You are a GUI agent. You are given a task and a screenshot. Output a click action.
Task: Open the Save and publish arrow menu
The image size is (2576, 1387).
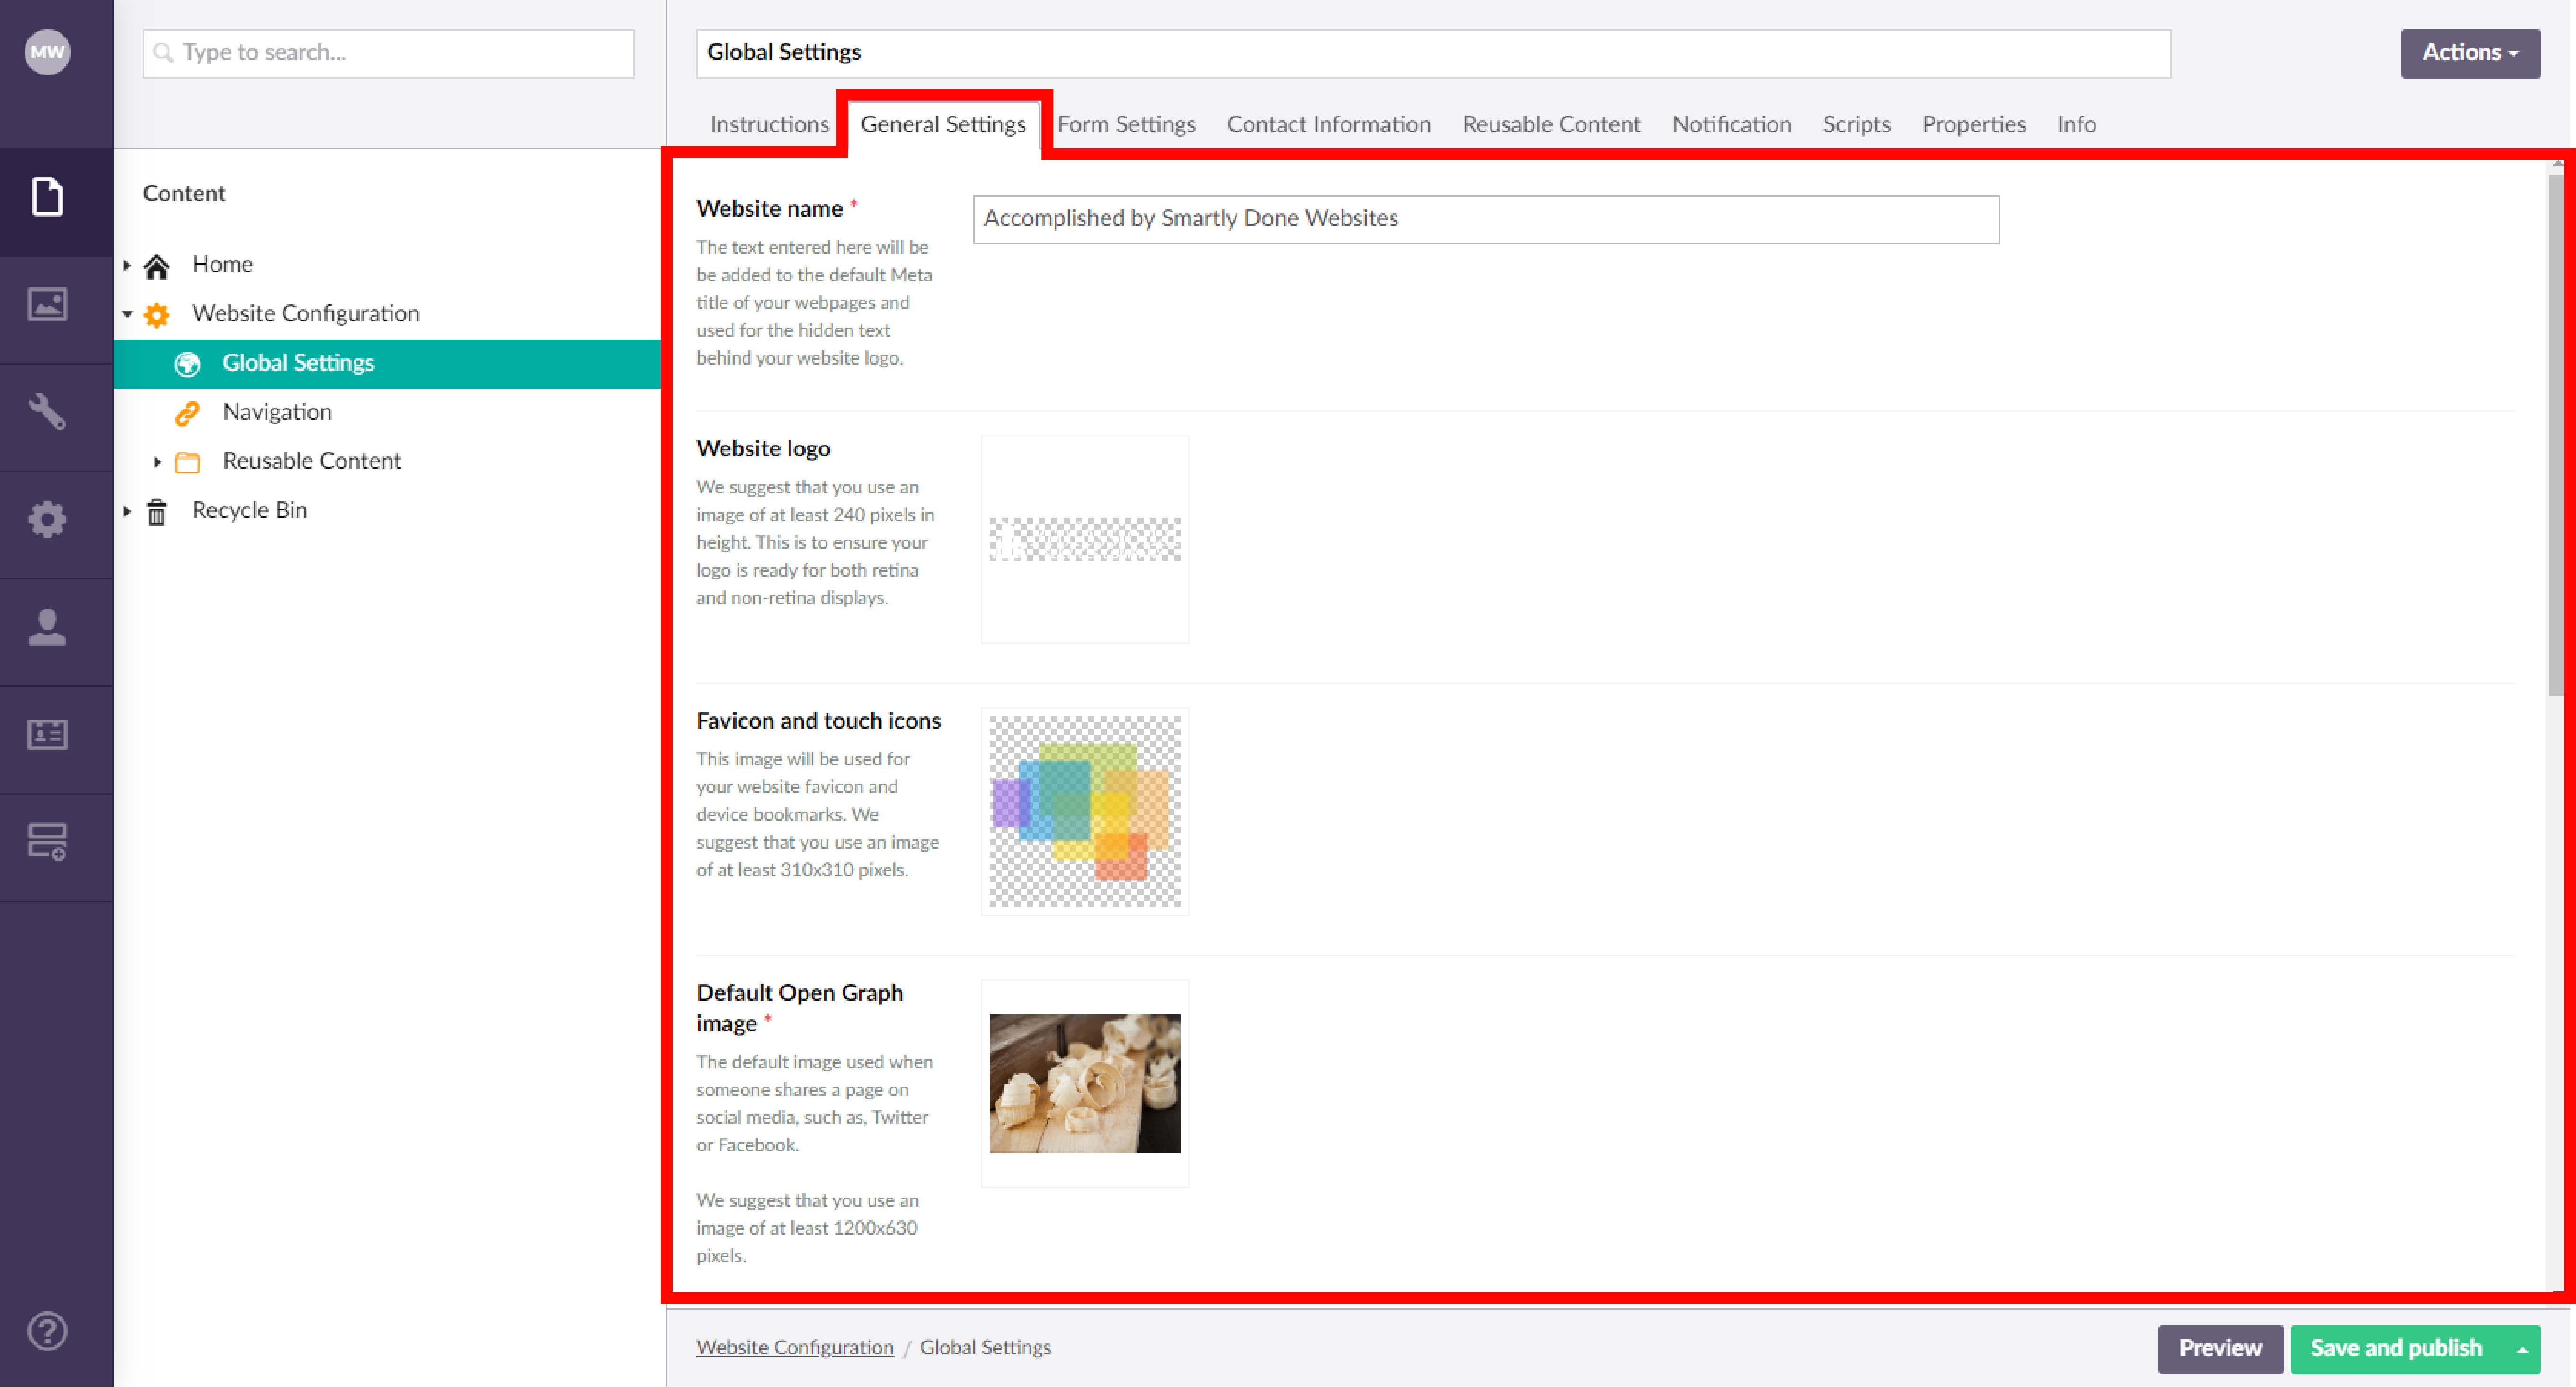(2522, 1349)
